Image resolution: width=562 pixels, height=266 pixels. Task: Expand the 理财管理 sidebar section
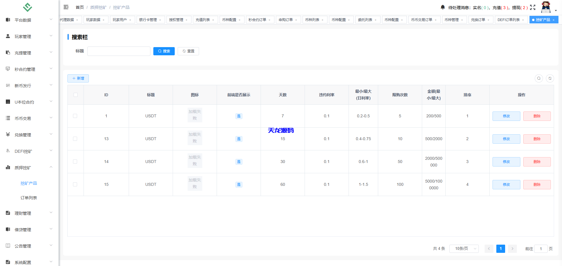click(x=23, y=213)
